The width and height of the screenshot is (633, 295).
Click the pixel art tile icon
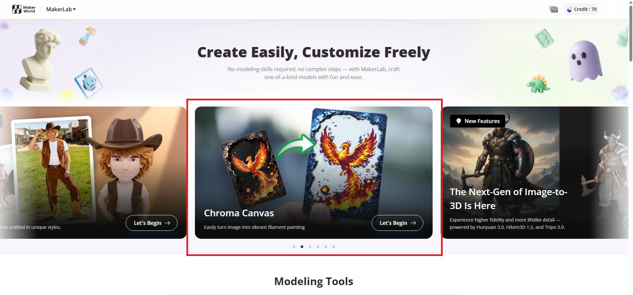pos(88,83)
